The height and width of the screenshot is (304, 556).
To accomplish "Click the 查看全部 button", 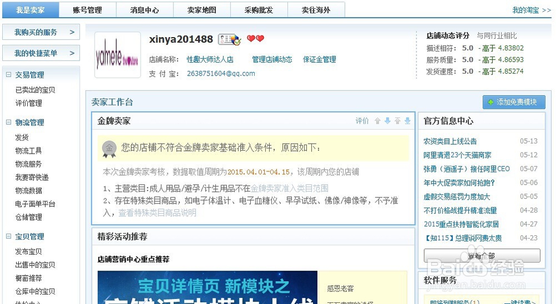I will point(482,256).
